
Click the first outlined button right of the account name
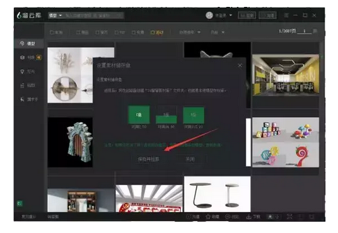tap(247, 15)
